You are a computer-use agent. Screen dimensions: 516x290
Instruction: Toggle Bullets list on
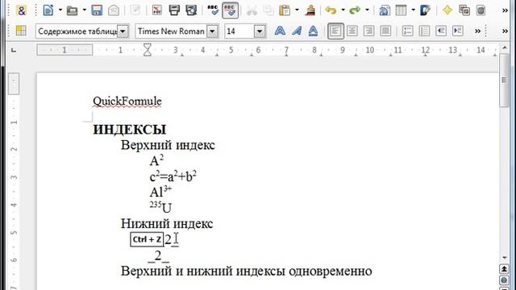tap(424, 31)
